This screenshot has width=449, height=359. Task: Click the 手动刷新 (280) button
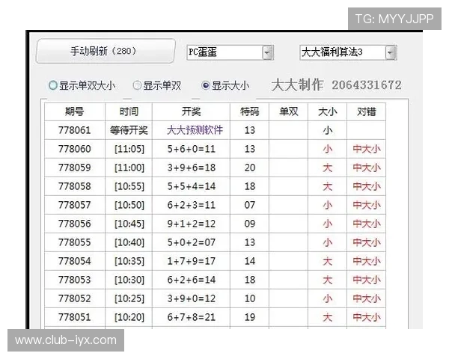tap(106, 51)
